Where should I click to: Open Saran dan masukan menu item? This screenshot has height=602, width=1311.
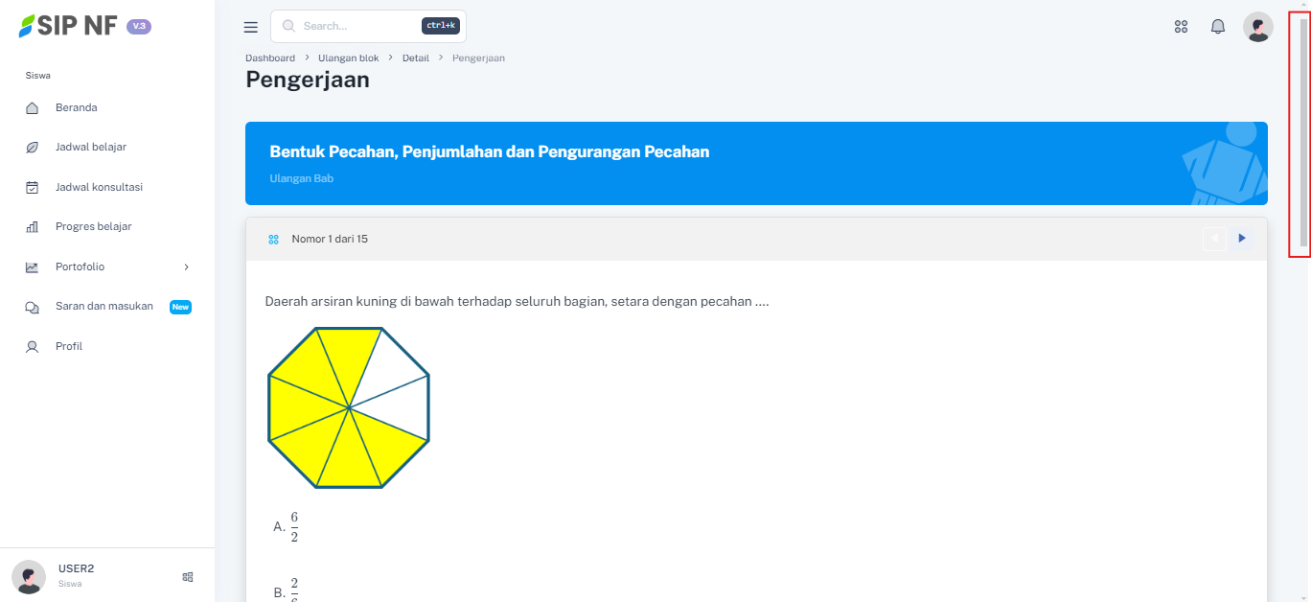click(104, 307)
